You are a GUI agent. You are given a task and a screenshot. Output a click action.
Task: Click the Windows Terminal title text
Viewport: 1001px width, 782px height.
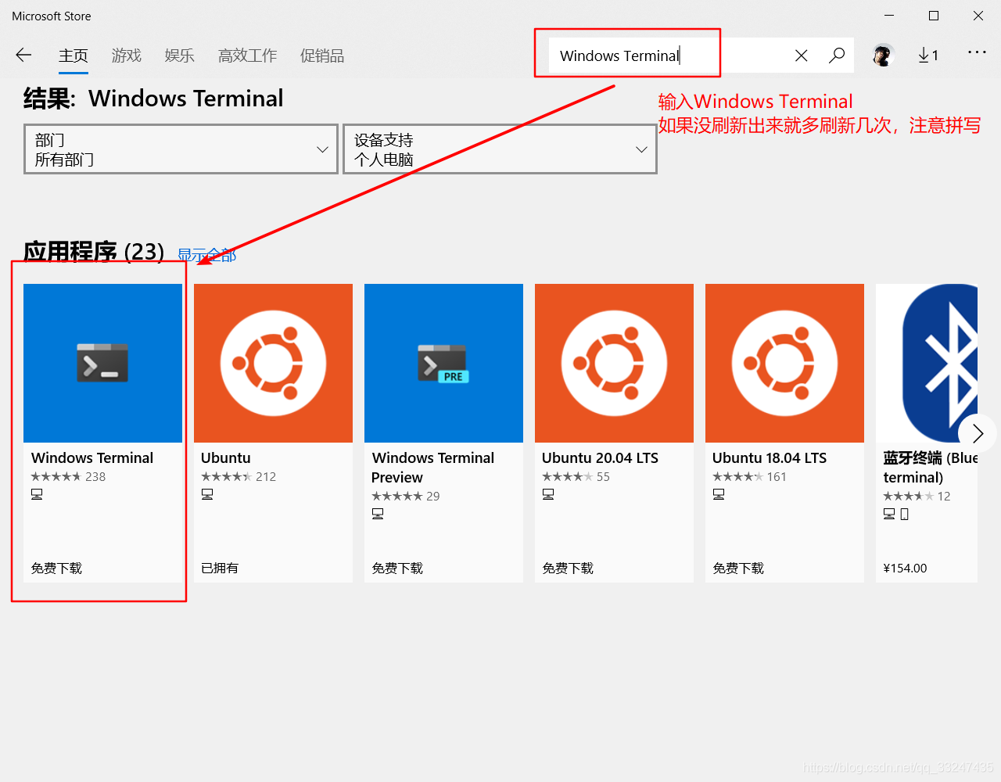(x=92, y=457)
